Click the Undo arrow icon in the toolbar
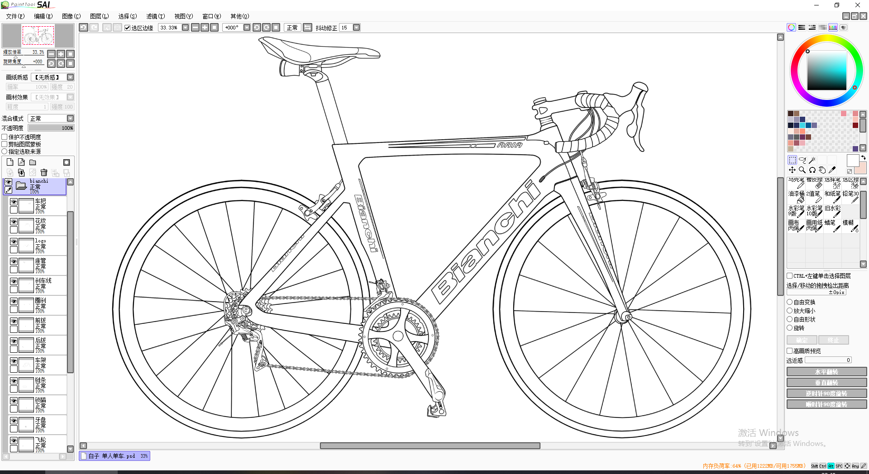This screenshot has width=869, height=474. (83, 28)
